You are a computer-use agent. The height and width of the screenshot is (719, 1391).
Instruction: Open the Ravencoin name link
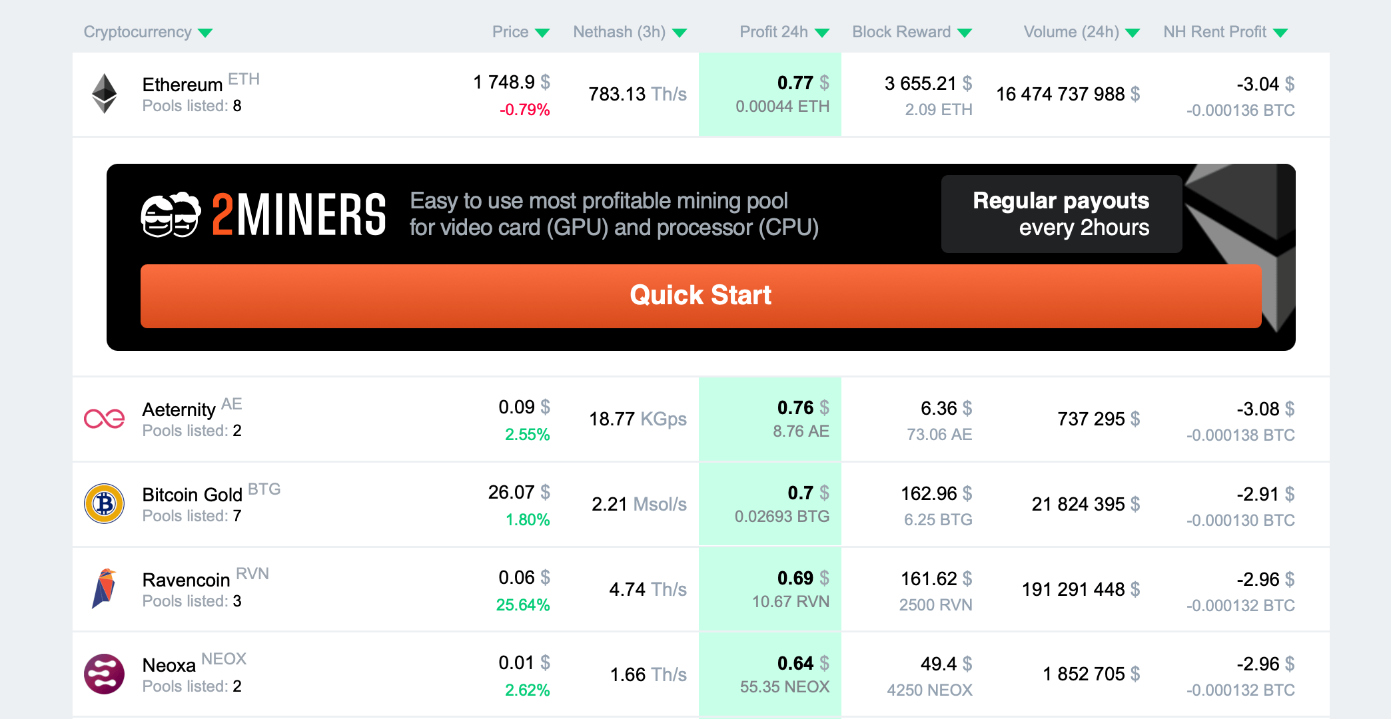click(x=187, y=580)
